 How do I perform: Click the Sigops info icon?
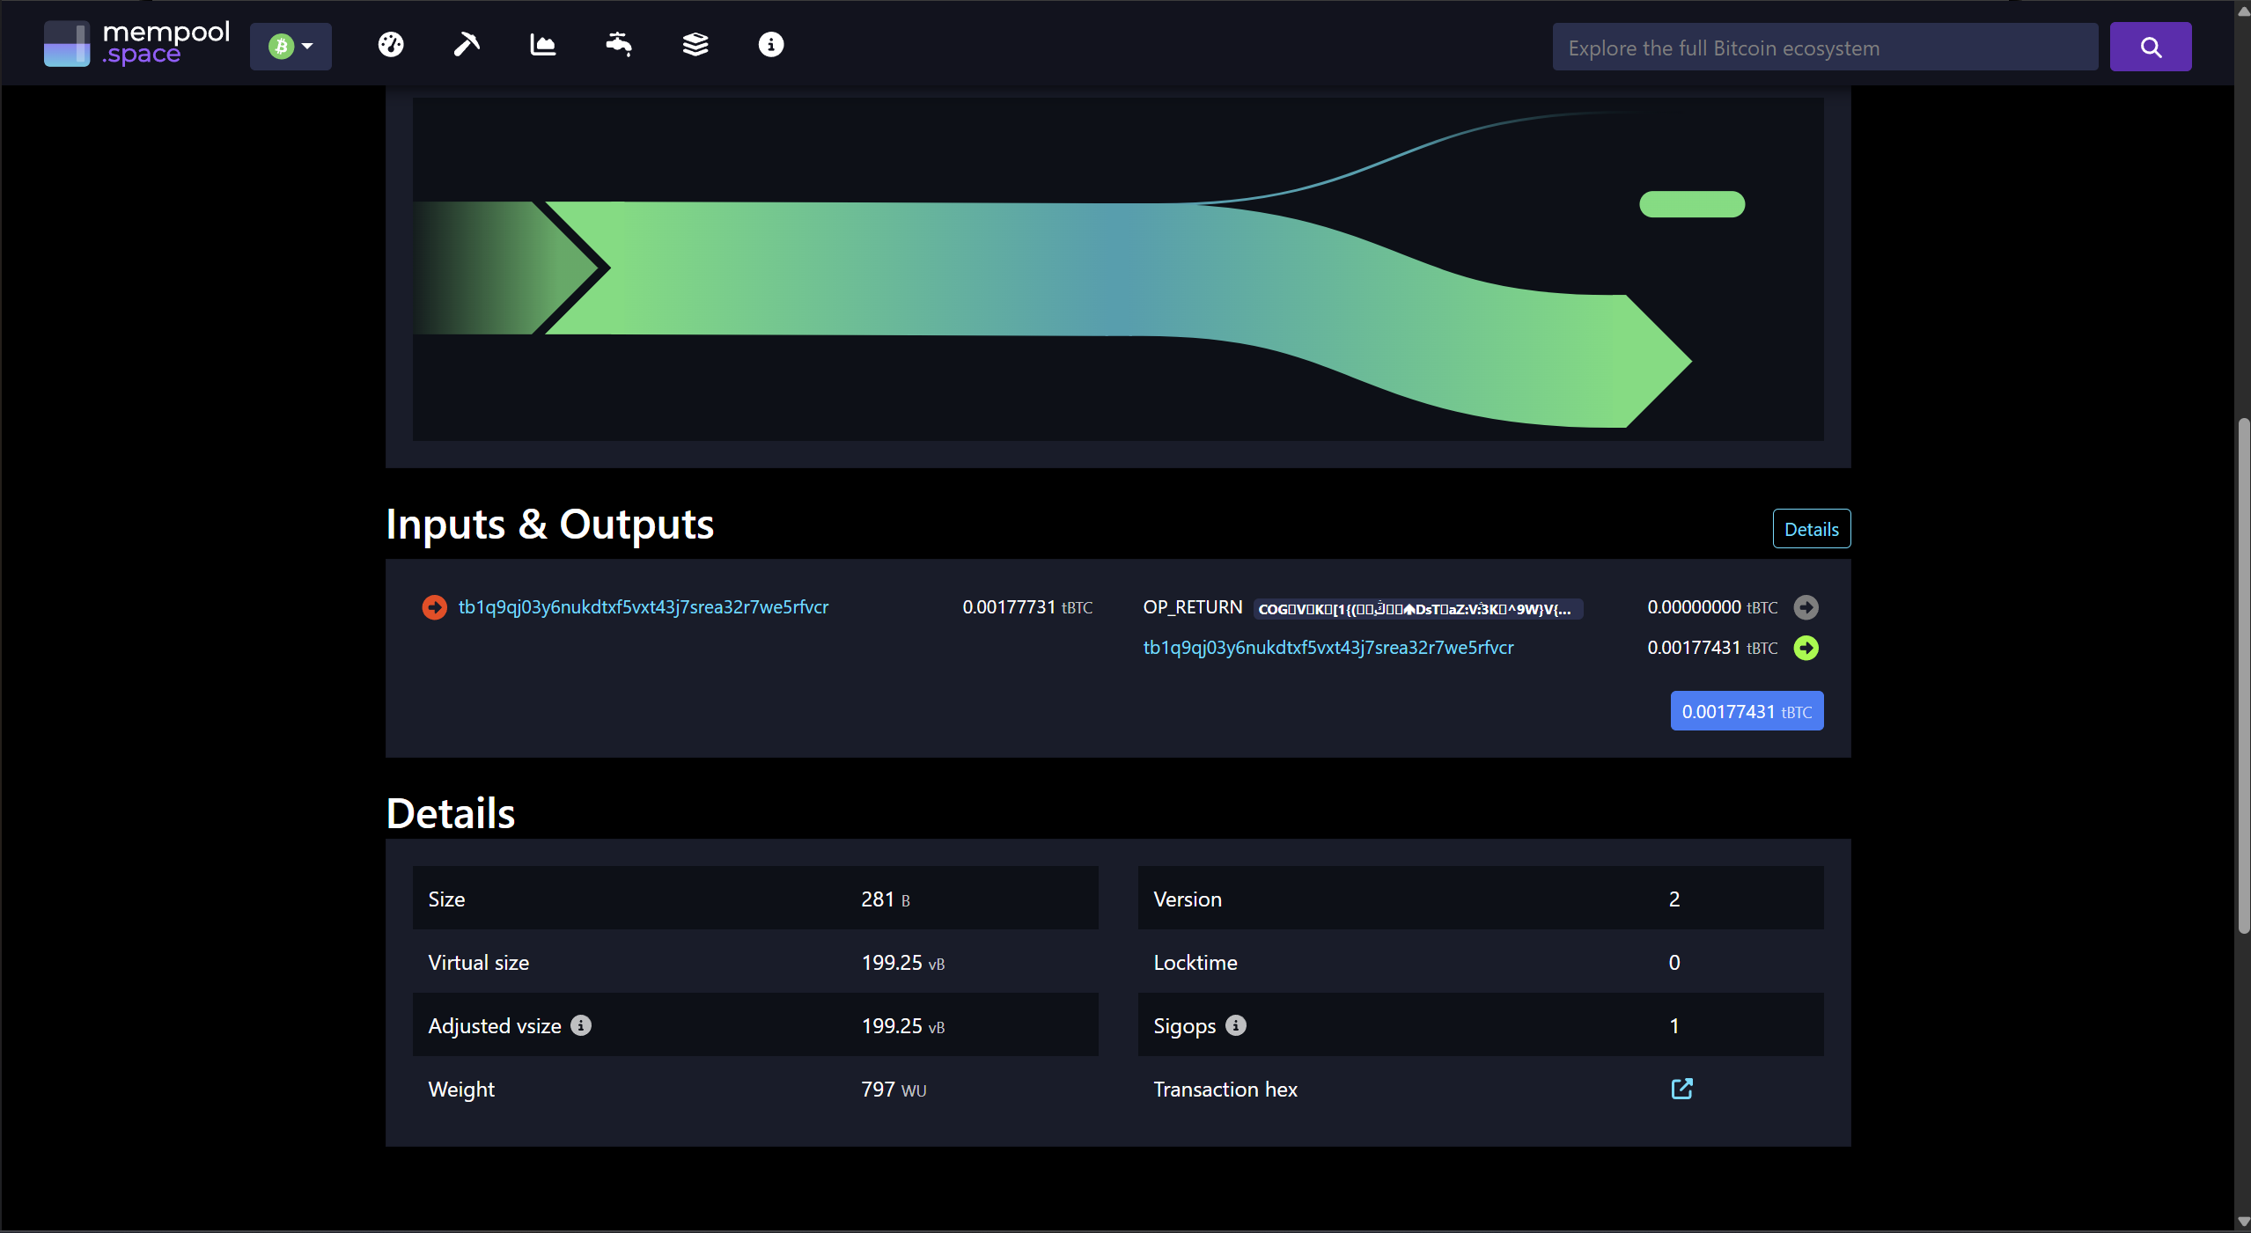(x=1236, y=1025)
